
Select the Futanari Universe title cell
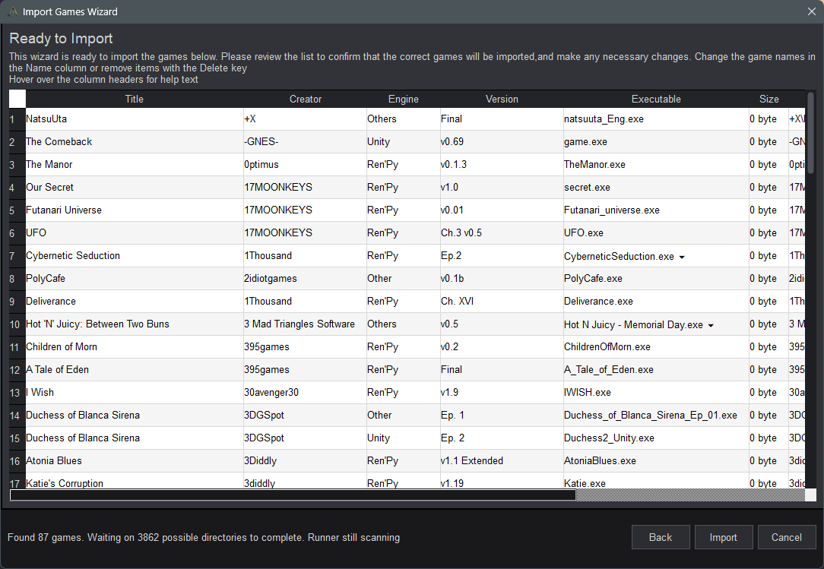click(x=135, y=210)
